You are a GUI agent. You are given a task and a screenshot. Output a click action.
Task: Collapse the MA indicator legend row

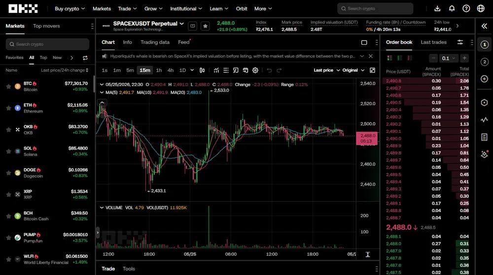click(102, 92)
